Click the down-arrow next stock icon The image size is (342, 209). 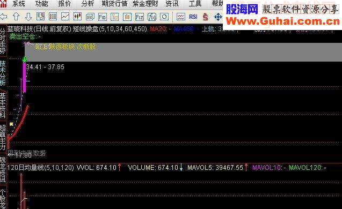tap(28, 17)
